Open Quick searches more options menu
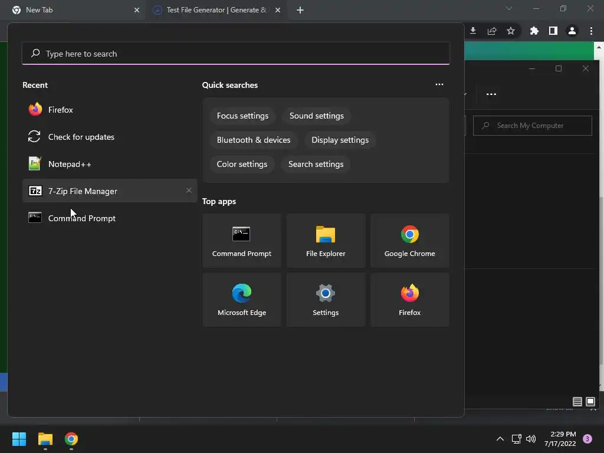This screenshot has width=604, height=453. (439, 84)
